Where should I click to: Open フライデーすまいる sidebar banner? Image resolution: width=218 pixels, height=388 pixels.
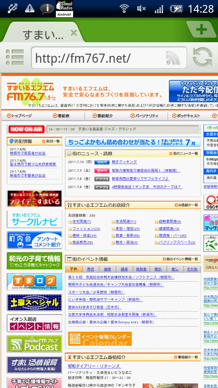point(35,199)
